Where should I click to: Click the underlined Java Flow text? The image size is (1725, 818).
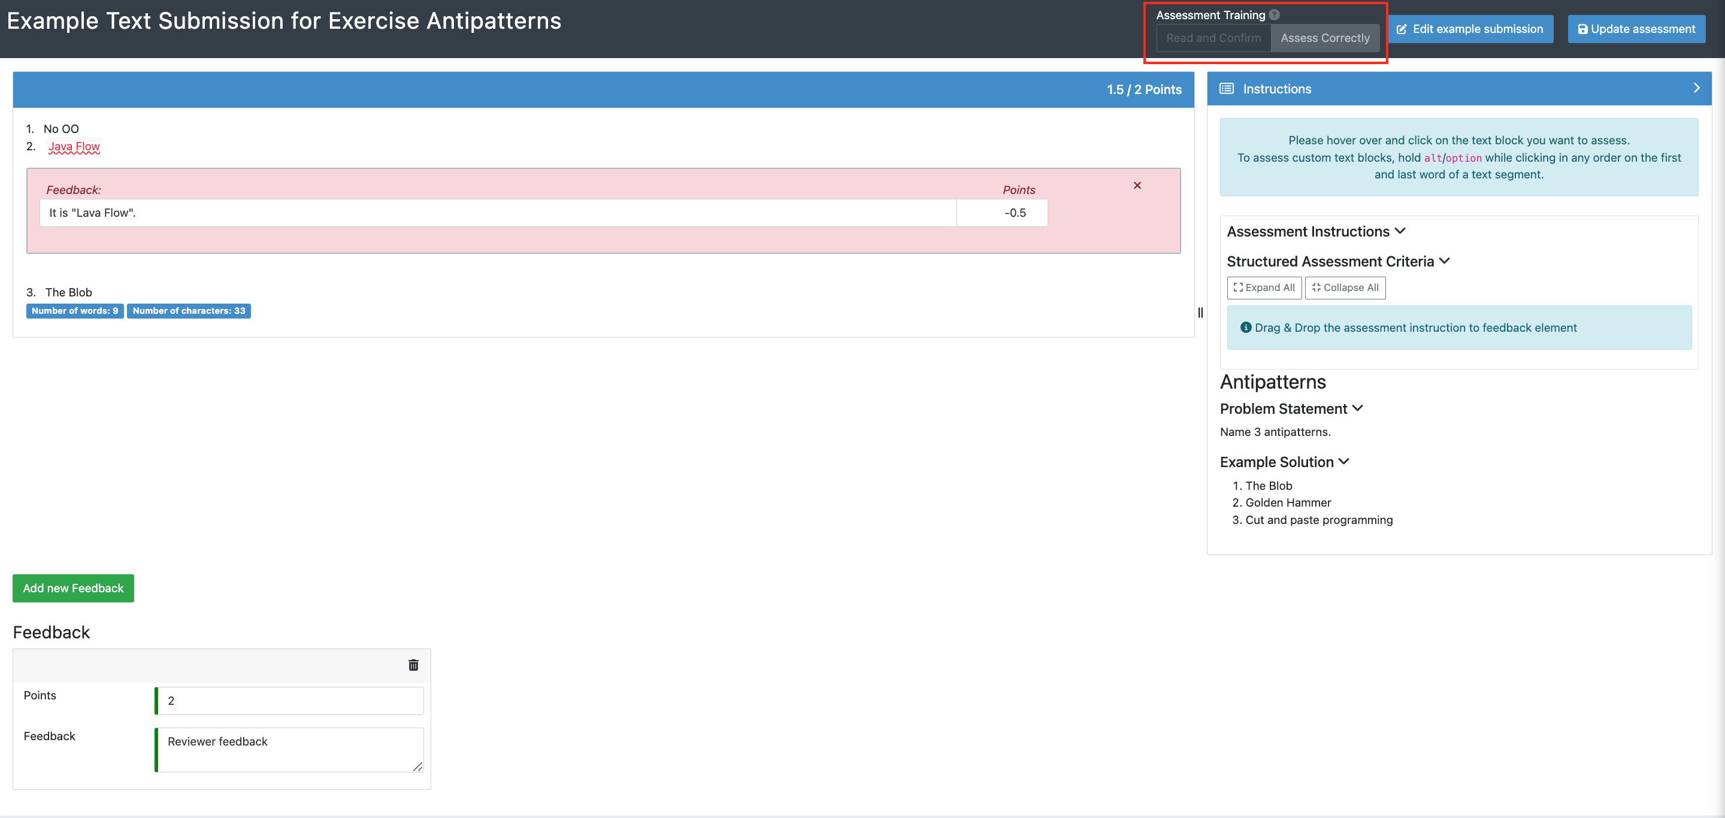pyautogui.click(x=74, y=146)
